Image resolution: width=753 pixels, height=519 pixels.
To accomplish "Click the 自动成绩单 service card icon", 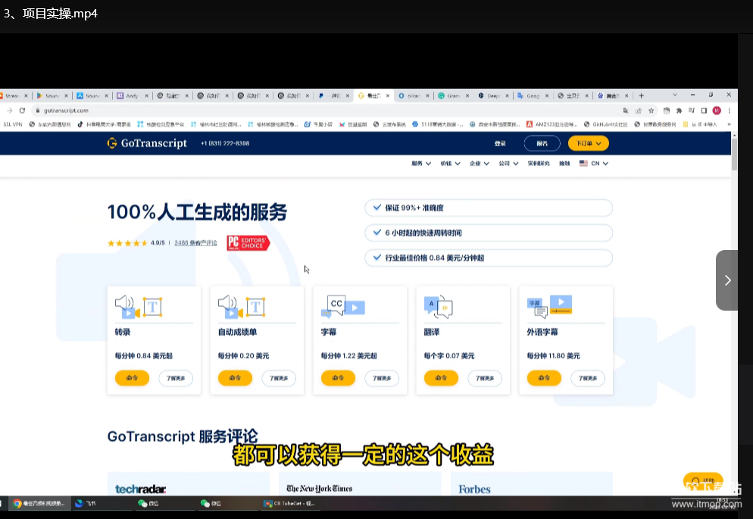I will pyautogui.click(x=242, y=307).
